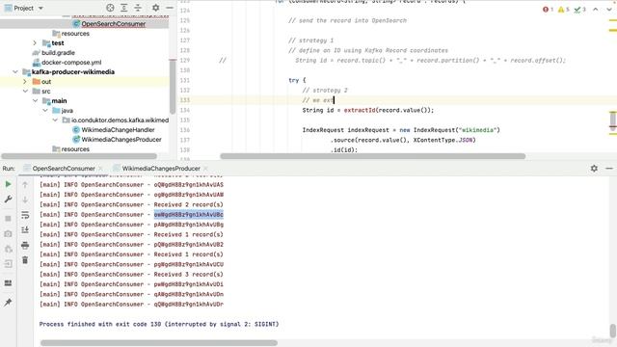Image resolution: width=617 pixels, height=347 pixels.
Task: Click the green typo check indicator
Action: click(580, 10)
